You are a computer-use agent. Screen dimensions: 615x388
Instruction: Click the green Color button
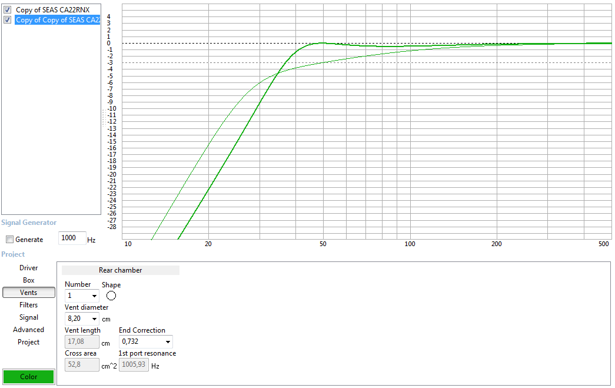29,377
